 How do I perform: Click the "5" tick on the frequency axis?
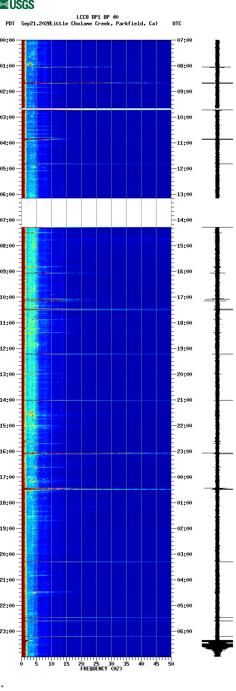click(x=36, y=664)
